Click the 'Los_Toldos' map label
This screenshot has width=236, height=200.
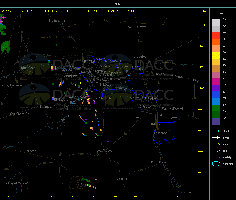pyautogui.click(x=104, y=151)
